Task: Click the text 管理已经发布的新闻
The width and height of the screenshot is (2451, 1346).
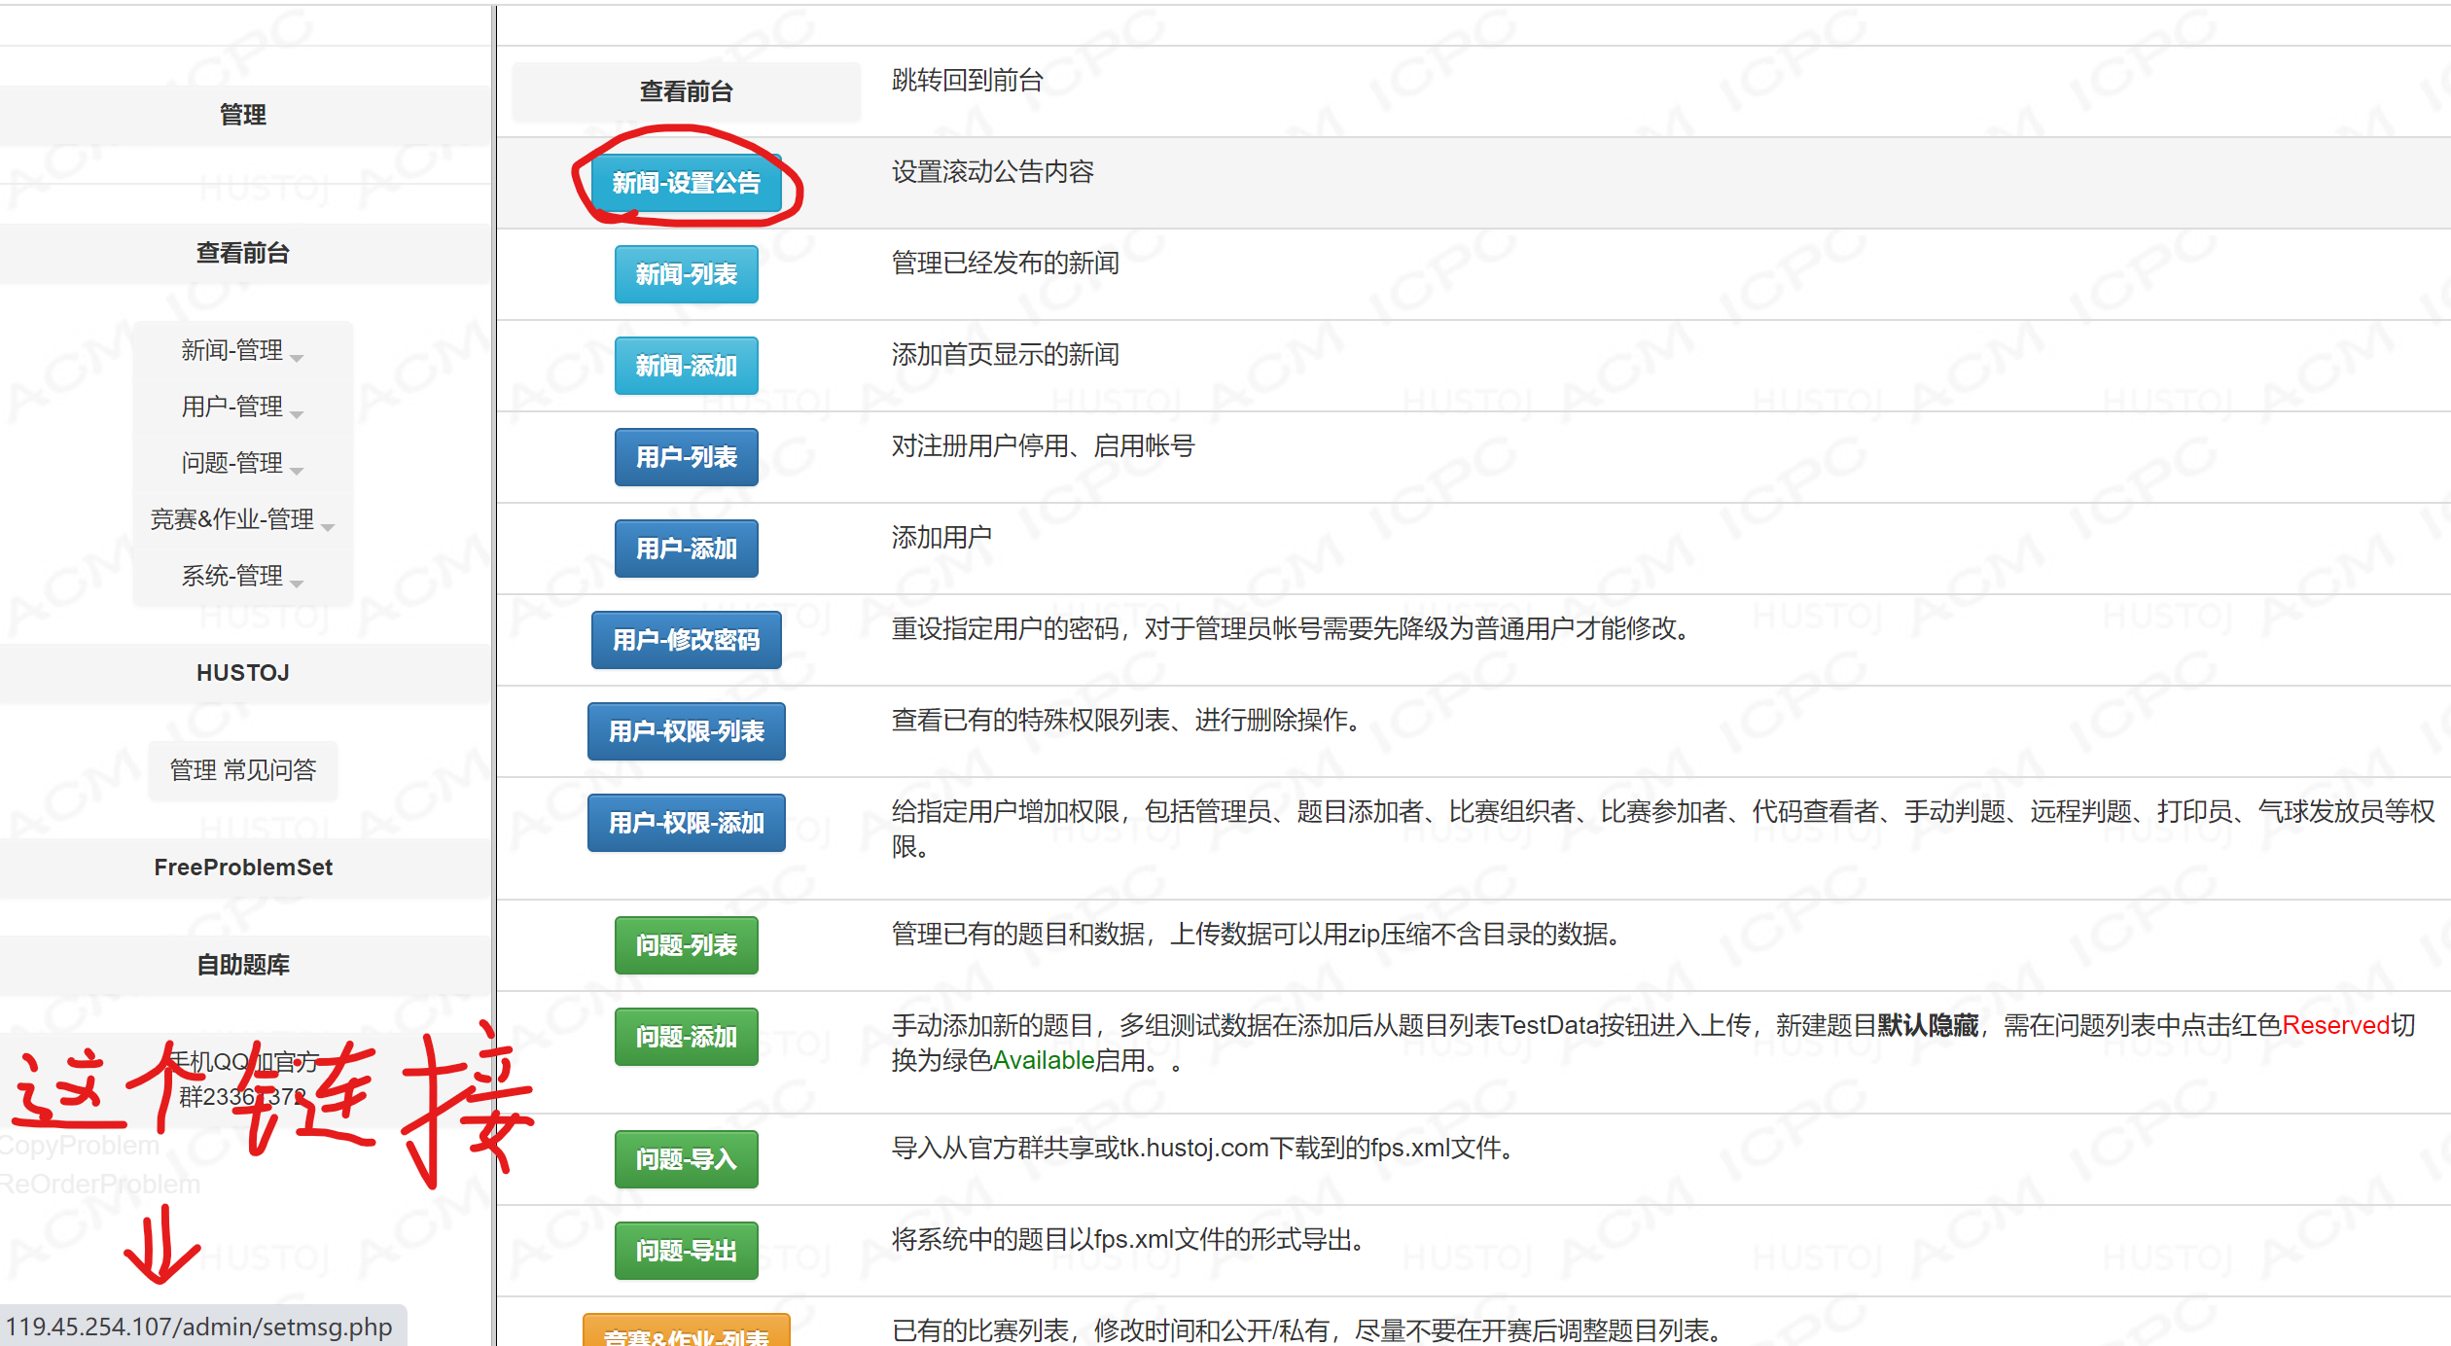Action: coord(1006,263)
